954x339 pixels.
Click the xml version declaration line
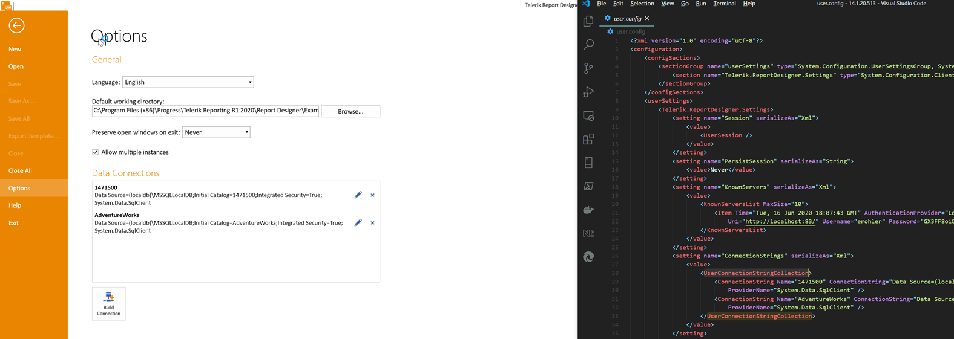click(x=696, y=40)
